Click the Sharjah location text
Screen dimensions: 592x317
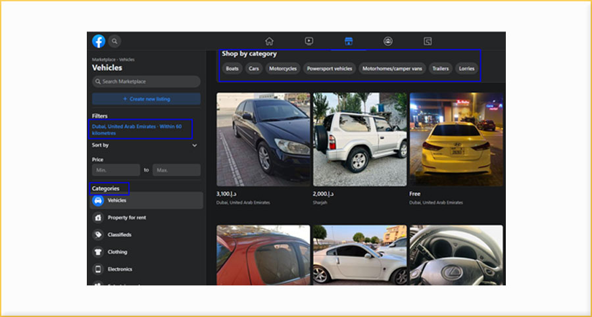320,203
